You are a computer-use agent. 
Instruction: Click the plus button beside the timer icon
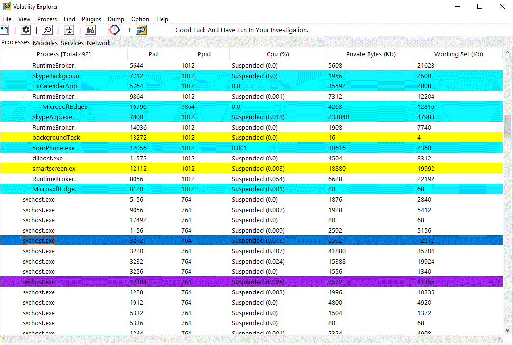tap(129, 30)
